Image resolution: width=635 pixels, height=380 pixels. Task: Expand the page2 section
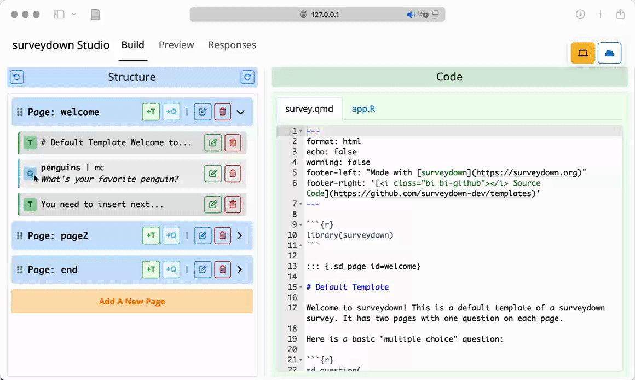(240, 235)
